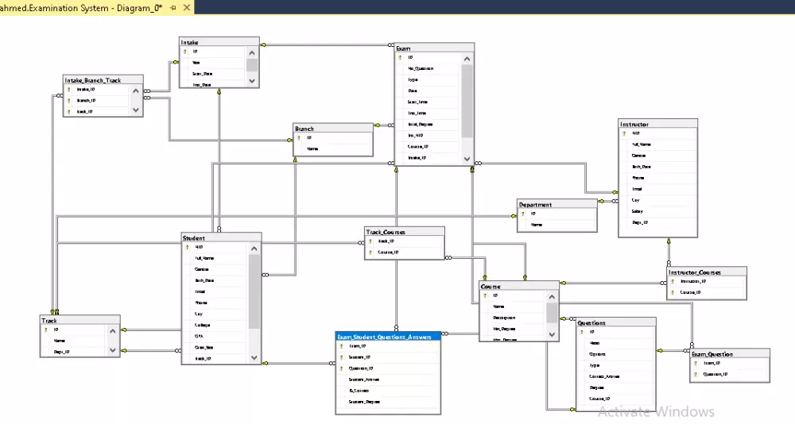Click the Student table scrollbar thumb
The height and width of the screenshot is (424, 795).
[254, 291]
